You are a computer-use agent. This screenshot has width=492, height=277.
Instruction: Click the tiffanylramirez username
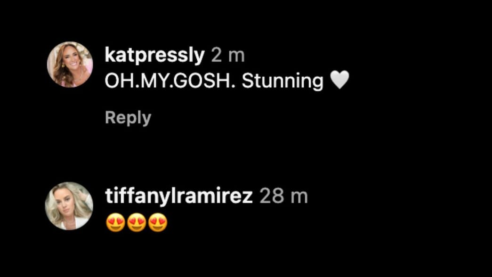point(179,196)
